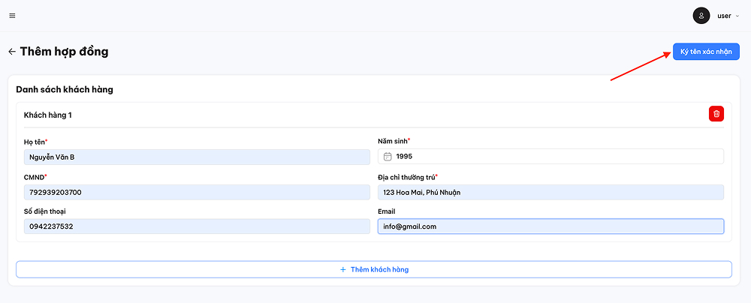Image resolution: width=751 pixels, height=303 pixels.
Task: Click the plus icon next to Thêm khách hàng
Action: coord(343,269)
